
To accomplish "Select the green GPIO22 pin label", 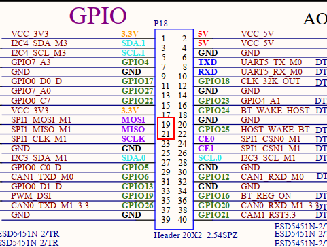I will pyautogui.click(x=137, y=100).
